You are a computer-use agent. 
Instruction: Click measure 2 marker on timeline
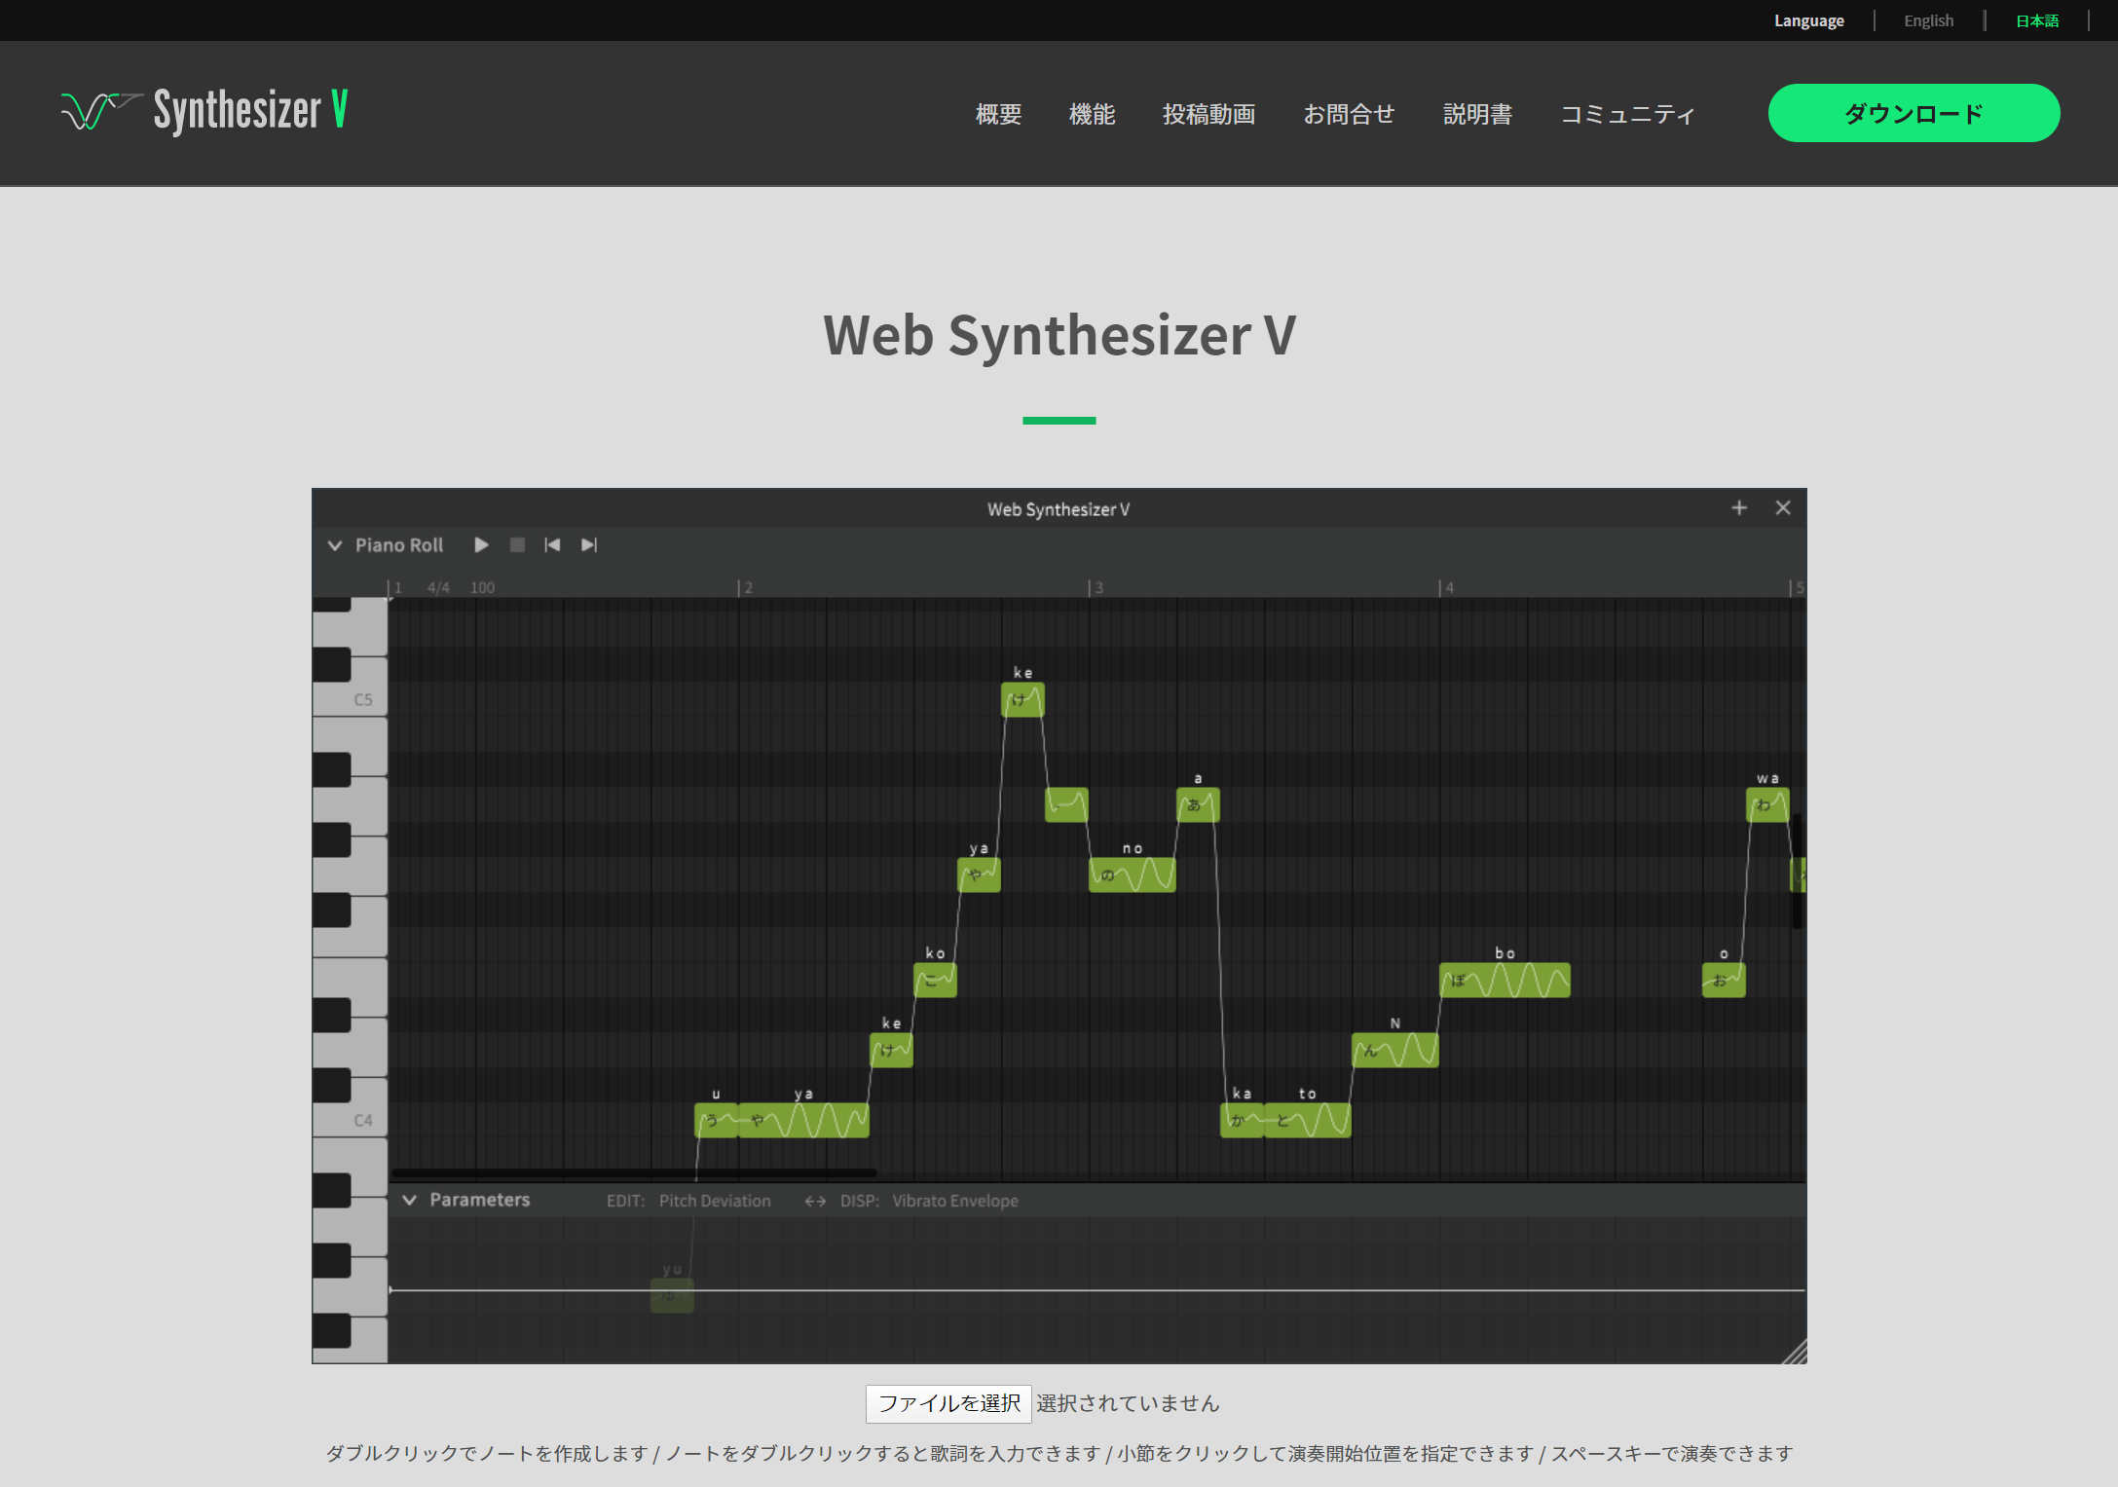pyautogui.click(x=746, y=587)
